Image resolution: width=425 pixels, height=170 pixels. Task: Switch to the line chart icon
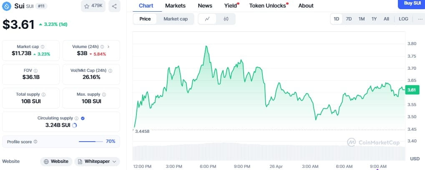pos(207,19)
